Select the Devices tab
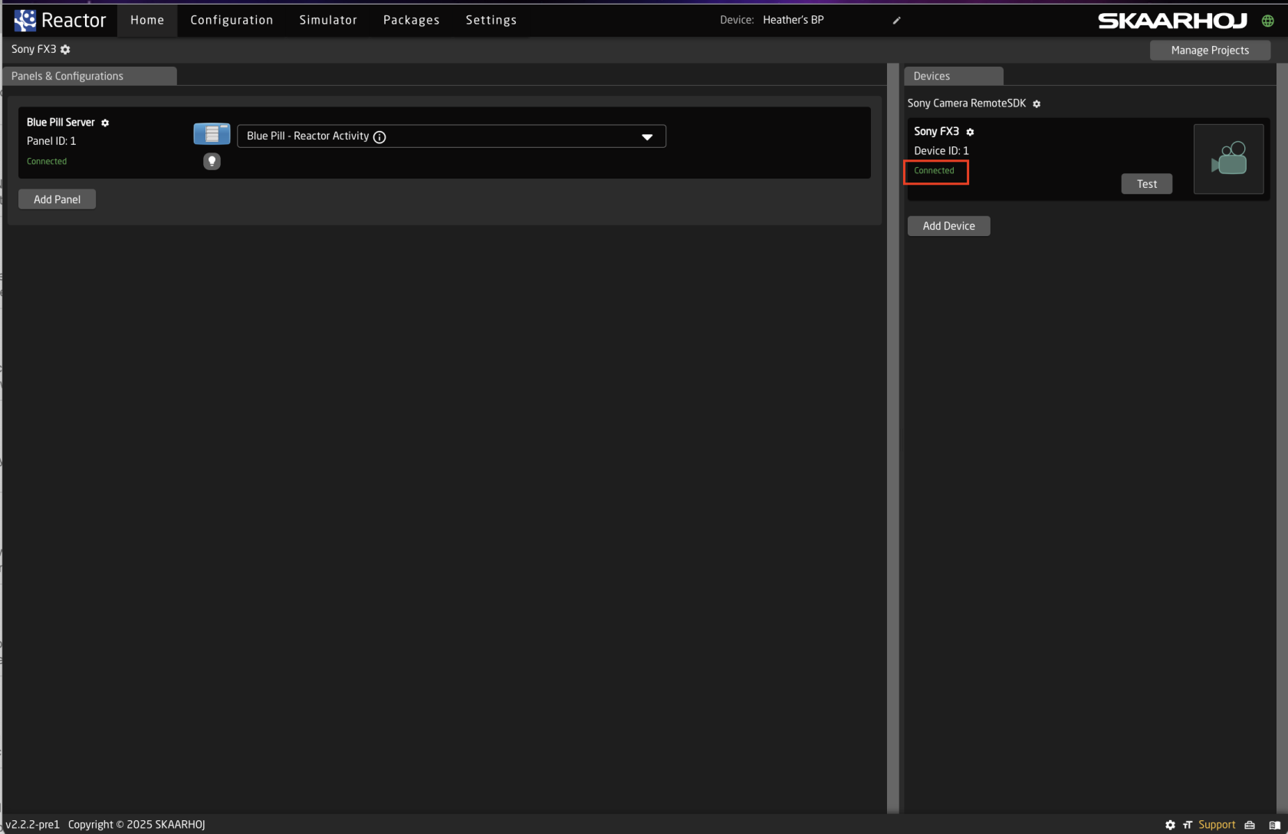The height and width of the screenshot is (834, 1288). click(x=954, y=76)
